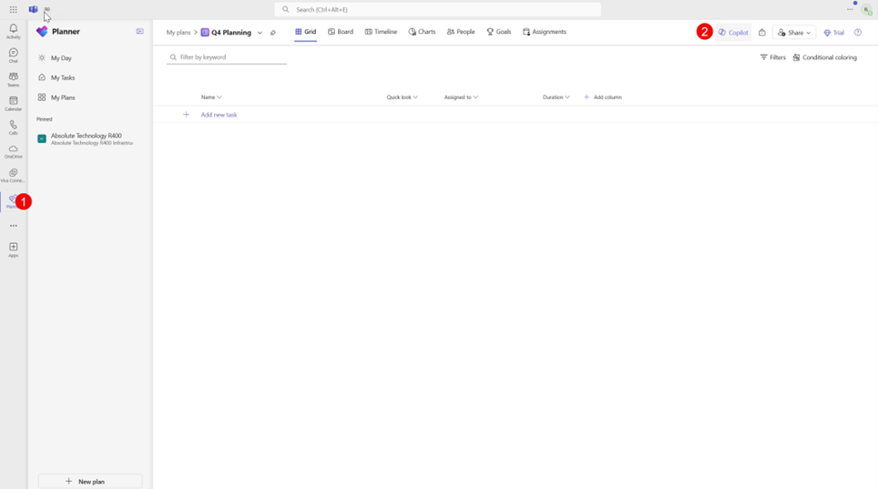The width and height of the screenshot is (878, 489).
Task: Show more apps with ellipsis in rail
Action: pyautogui.click(x=14, y=226)
